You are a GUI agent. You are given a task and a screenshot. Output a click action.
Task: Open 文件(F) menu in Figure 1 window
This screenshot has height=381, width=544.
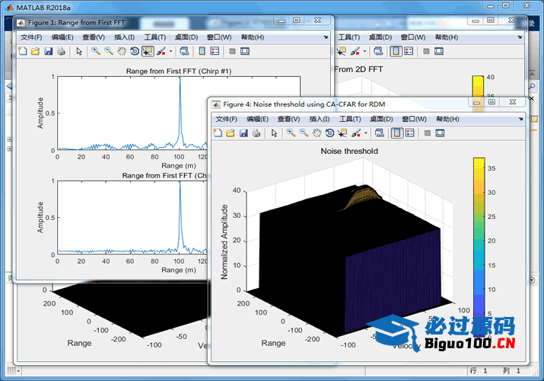click(x=31, y=37)
